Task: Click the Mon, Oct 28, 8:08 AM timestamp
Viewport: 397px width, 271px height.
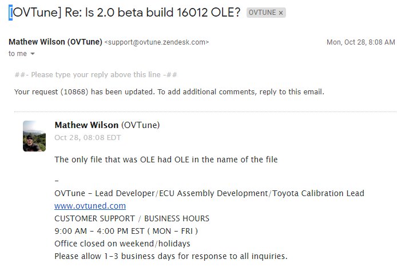Action: pos(361,42)
